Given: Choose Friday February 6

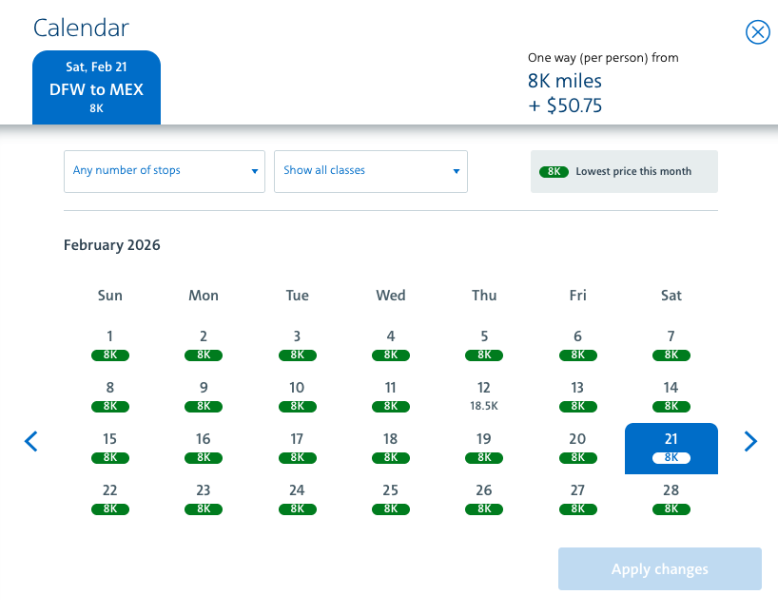Looking at the screenshot, I should click(x=577, y=346).
